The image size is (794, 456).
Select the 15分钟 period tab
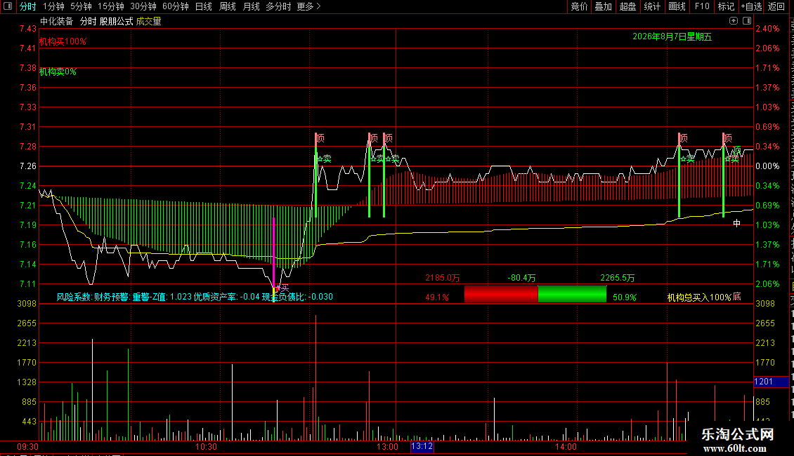tap(111, 6)
